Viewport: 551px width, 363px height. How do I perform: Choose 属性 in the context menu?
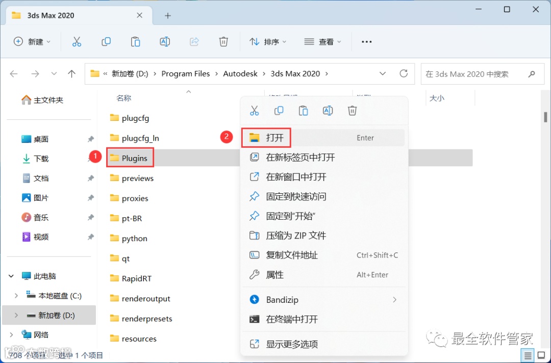(323, 274)
